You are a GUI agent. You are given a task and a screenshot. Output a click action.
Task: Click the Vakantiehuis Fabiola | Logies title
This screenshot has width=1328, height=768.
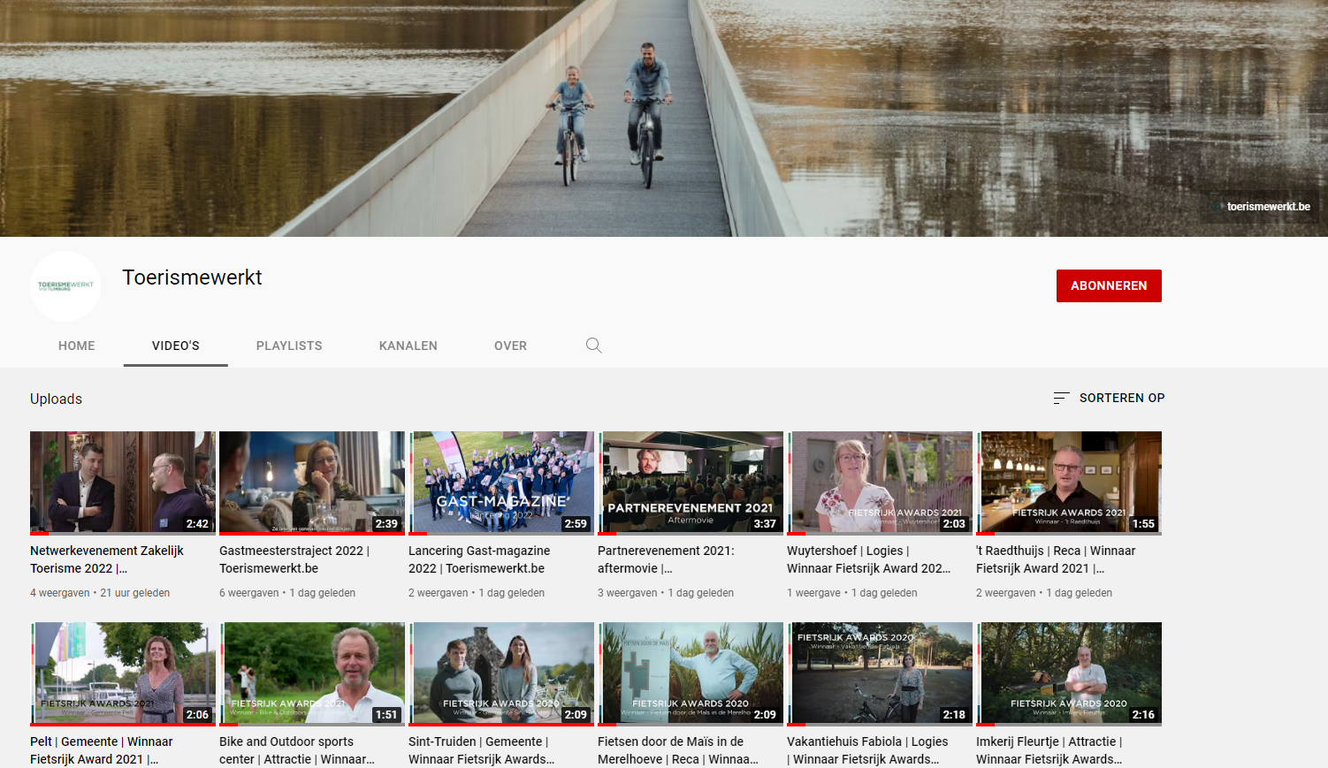(867, 750)
